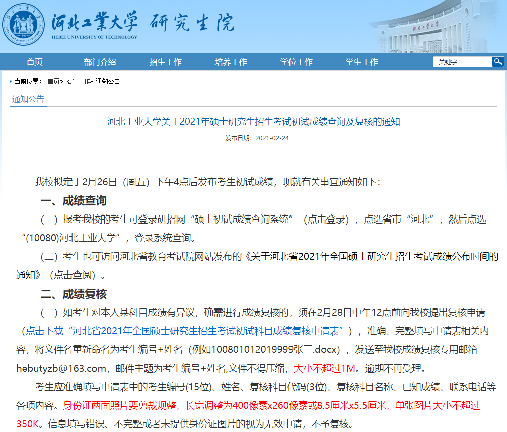Open the 首页 navigation menu item
Image resolution: width=507 pixels, height=432 pixels.
[35, 62]
